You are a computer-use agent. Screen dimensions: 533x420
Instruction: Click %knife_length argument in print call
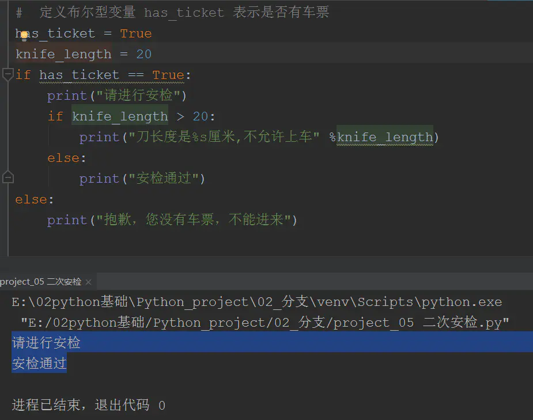click(x=381, y=137)
